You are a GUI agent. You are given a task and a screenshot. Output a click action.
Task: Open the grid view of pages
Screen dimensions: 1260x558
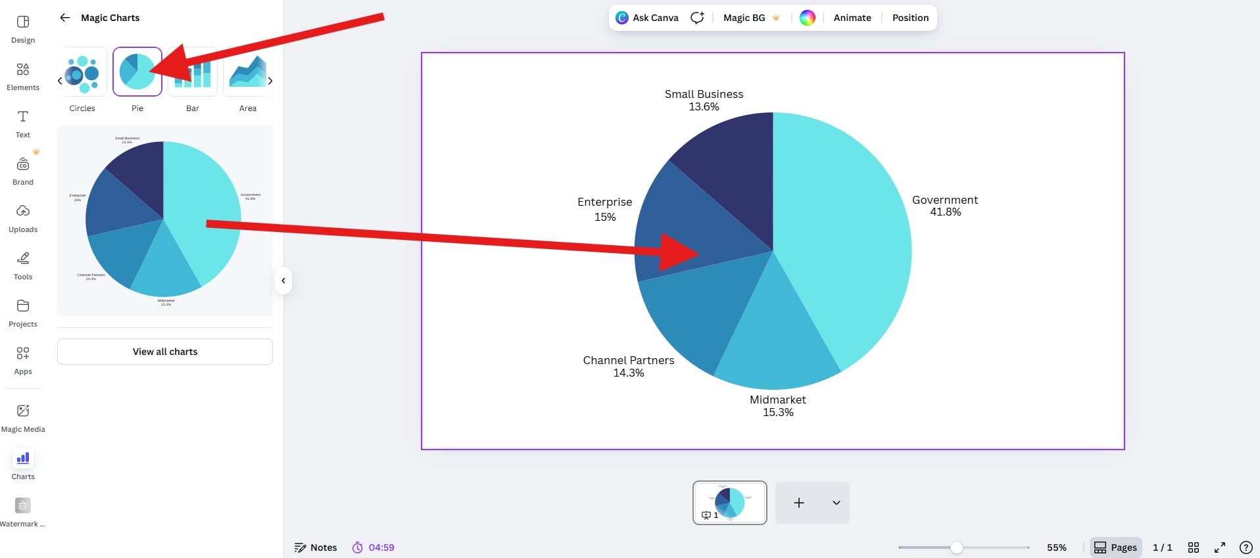(1194, 547)
